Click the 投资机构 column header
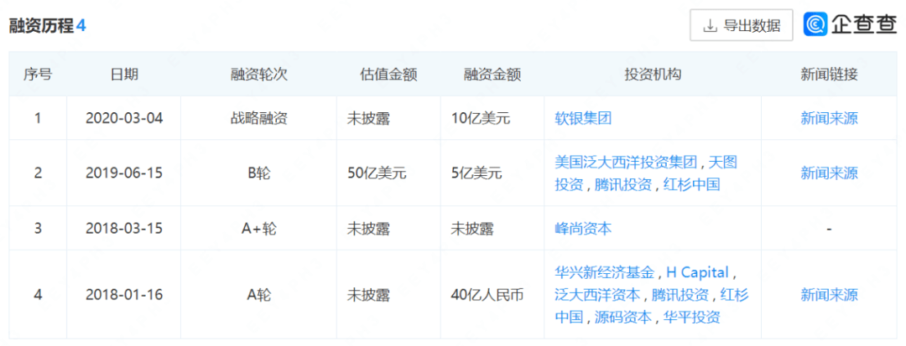Image resolution: width=906 pixels, height=346 pixels. click(x=653, y=75)
